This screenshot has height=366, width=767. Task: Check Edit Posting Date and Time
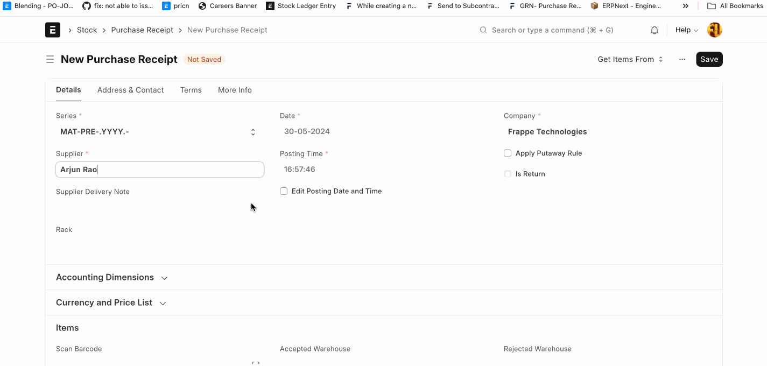coord(284,191)
